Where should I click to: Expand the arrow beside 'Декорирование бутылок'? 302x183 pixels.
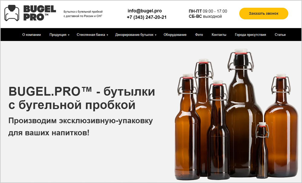pyautogui.click(x=156, y=35)
